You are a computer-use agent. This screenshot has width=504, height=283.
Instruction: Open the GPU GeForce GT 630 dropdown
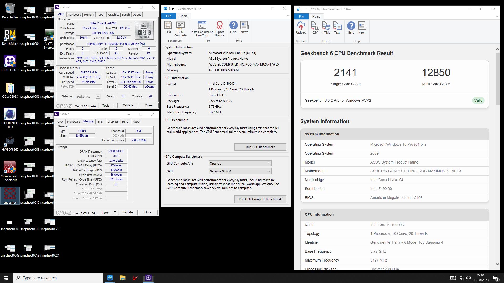pyautogui.click(x=240, y=171)
